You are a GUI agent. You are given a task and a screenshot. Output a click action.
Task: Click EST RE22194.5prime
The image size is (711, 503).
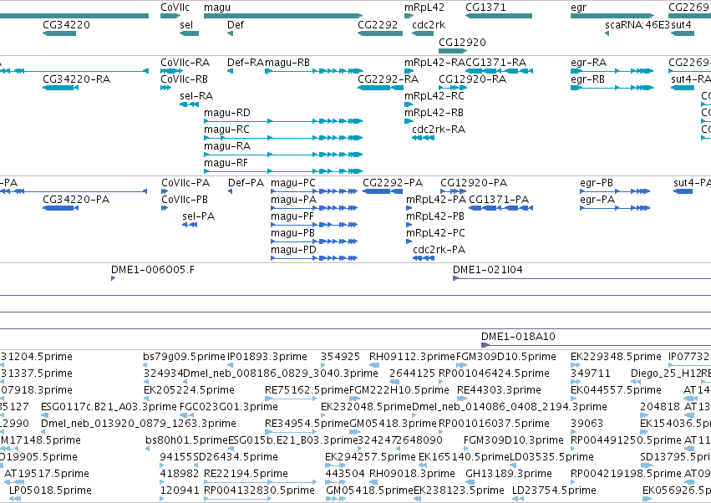pos(246,474)
